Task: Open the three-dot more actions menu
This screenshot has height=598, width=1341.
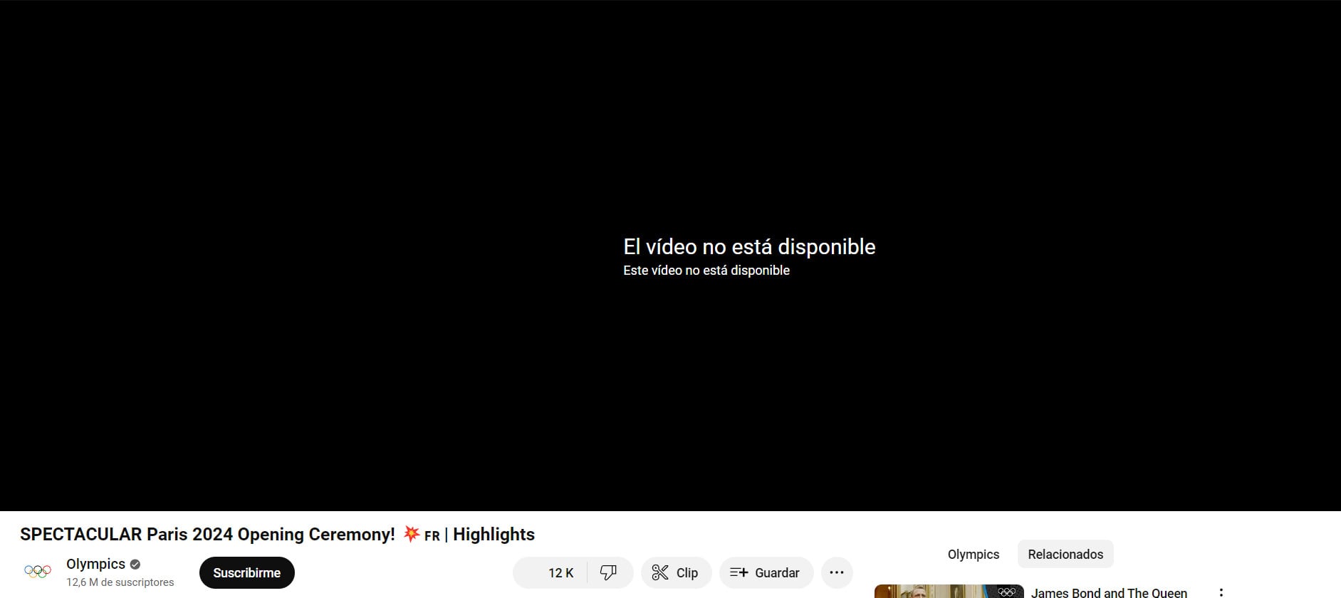Action: click(837, 572)
